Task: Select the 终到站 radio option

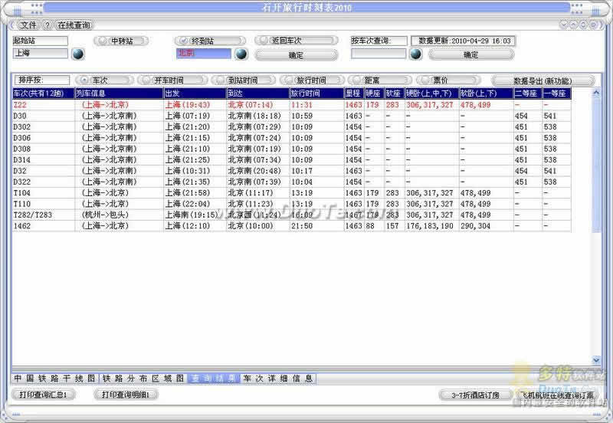Action: 210,41
